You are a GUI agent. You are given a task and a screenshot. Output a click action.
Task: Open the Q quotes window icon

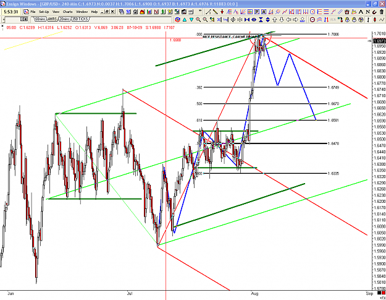click(x=135, y=12)
